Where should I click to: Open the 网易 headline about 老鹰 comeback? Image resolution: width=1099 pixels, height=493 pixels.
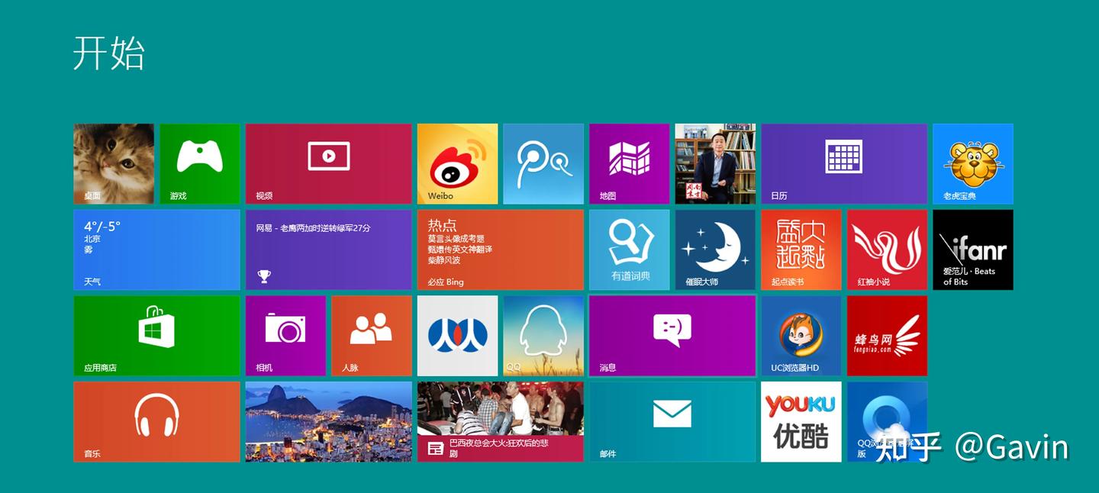328,250
